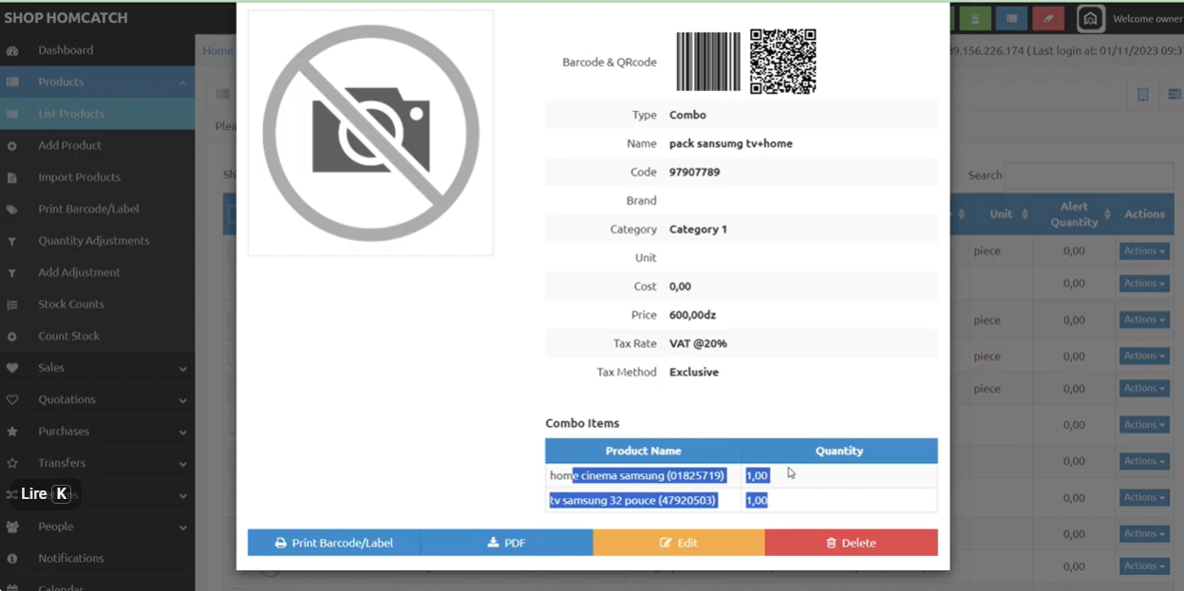Expand the Quotations sidebar menu

[182, 400]
